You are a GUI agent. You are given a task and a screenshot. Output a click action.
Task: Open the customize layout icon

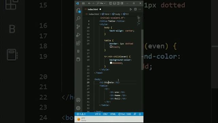tap(122, 3)
